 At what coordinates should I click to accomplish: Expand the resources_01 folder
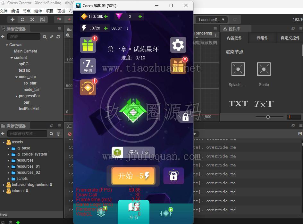click(x=8, y=166)
